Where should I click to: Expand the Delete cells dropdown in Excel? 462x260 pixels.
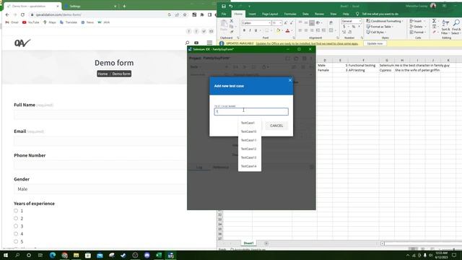[x=417, y=27]
